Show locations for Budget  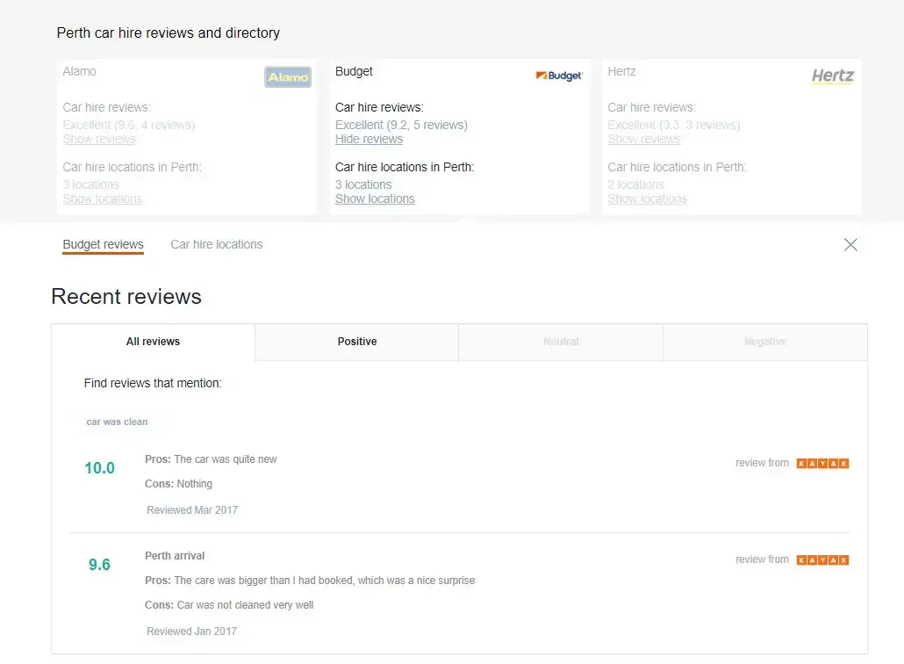pyautogui.click(x=375, y=198)
